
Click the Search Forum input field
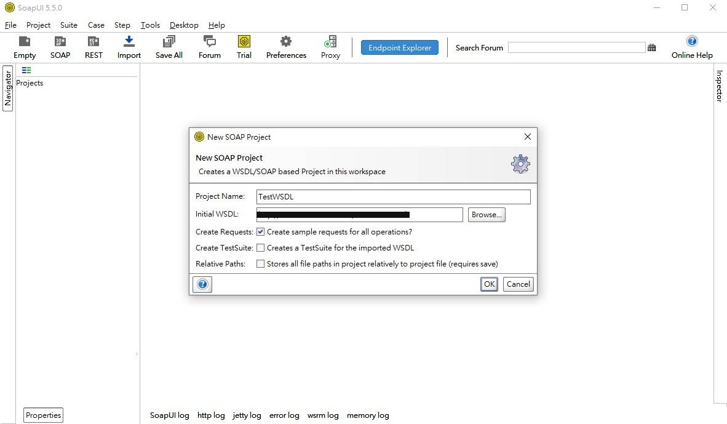click(x=576, y=47)
